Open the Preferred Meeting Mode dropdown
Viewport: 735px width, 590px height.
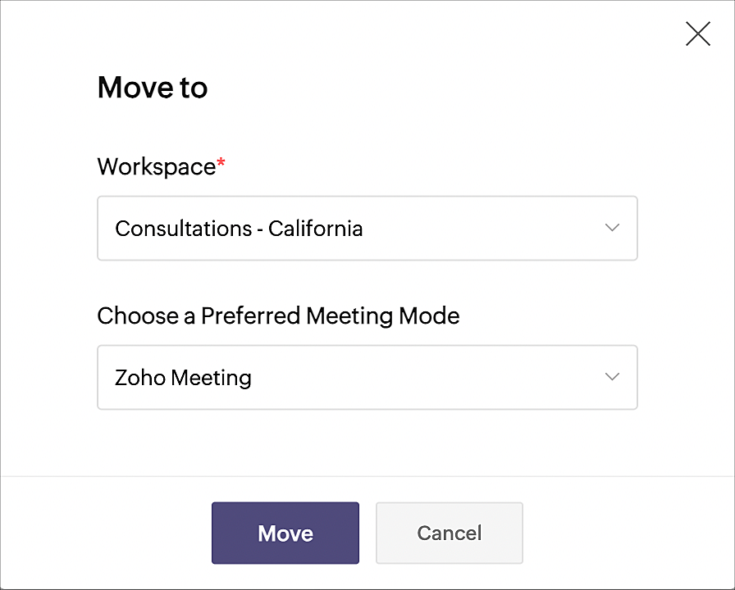click(367, 378)
